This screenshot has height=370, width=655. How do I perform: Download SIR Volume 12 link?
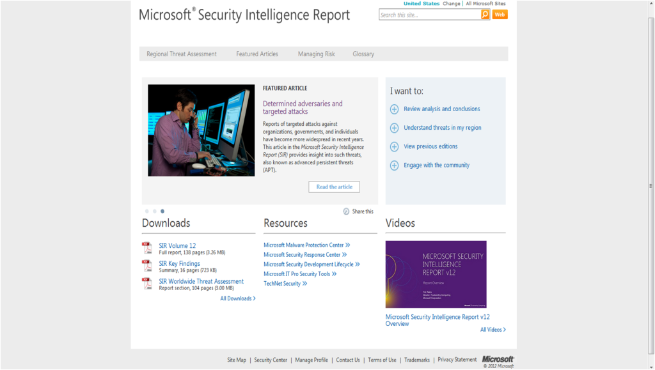click(x=177, y=245)
